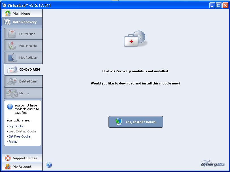
Task: Close the VirtualLab window
Action: pyautogui.click(x=225, y=5)
